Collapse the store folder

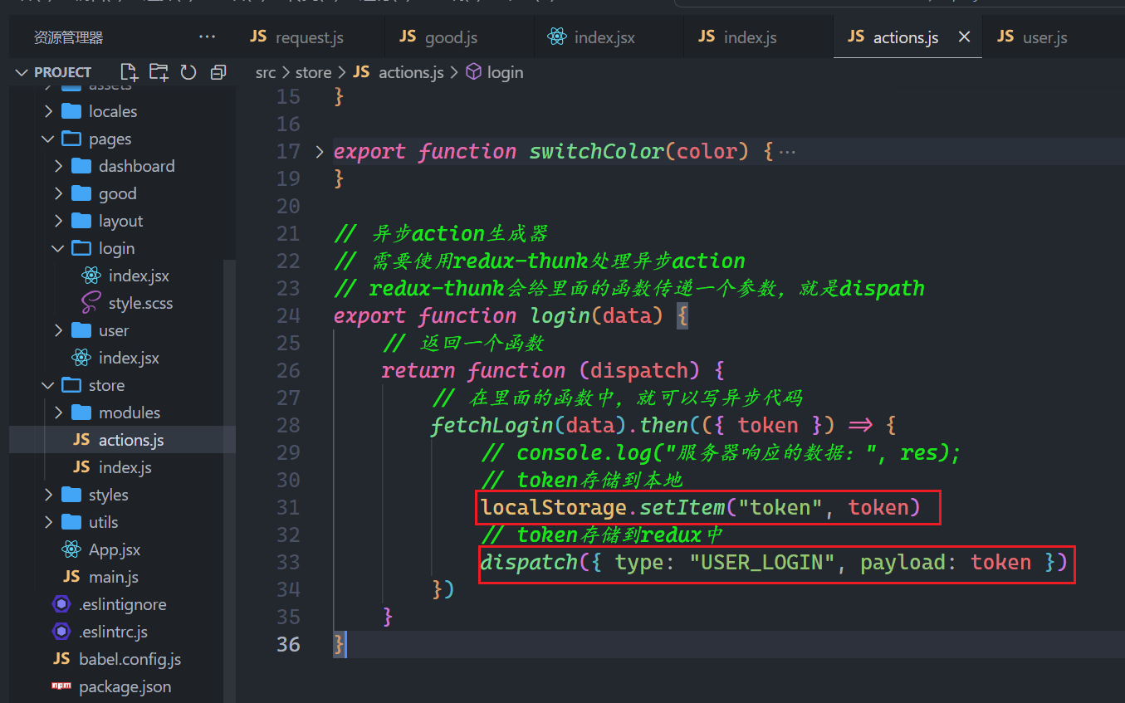click(48, 385)
